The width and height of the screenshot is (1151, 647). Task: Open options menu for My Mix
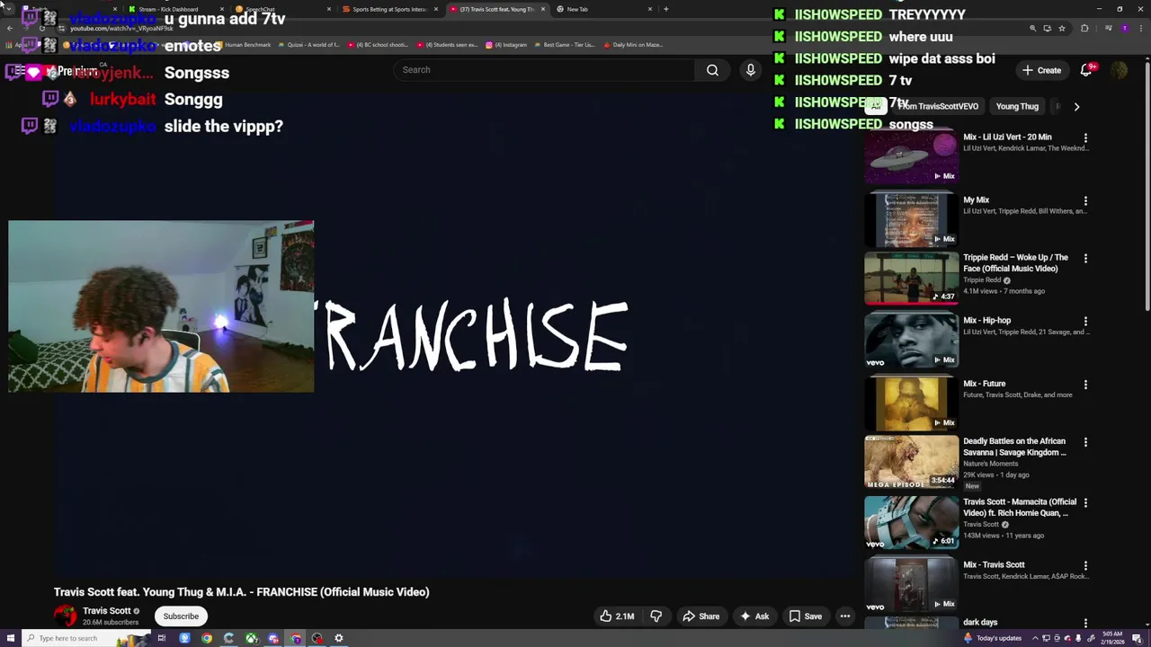(1085, 201)
